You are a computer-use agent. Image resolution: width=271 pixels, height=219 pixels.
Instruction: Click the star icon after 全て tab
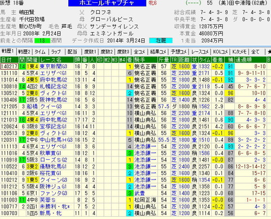tap(269, 51)
